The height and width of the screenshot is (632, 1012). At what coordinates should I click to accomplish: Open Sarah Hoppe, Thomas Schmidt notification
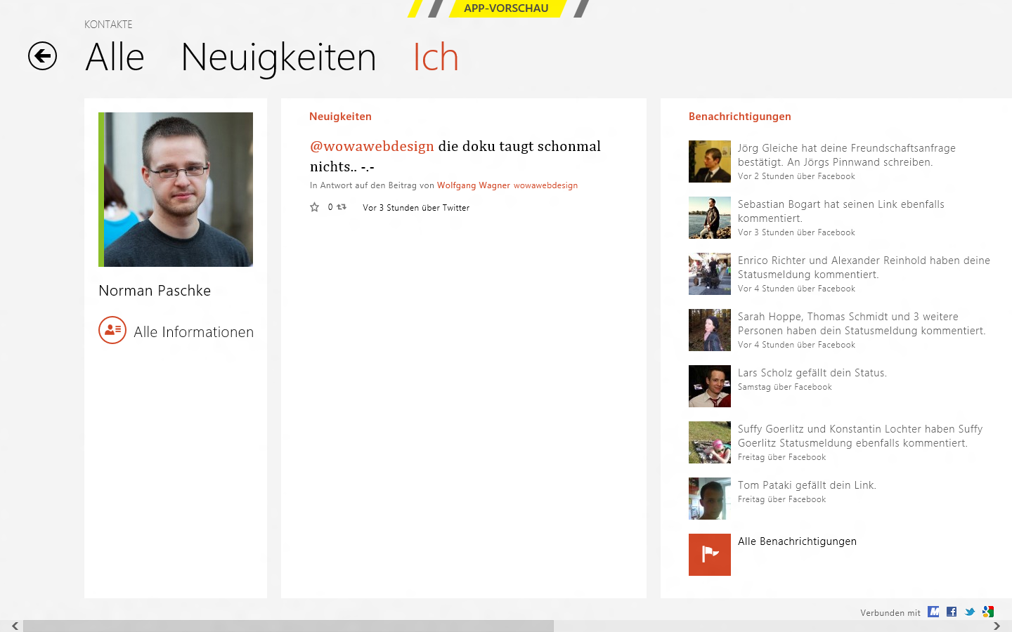pos(862,324)
